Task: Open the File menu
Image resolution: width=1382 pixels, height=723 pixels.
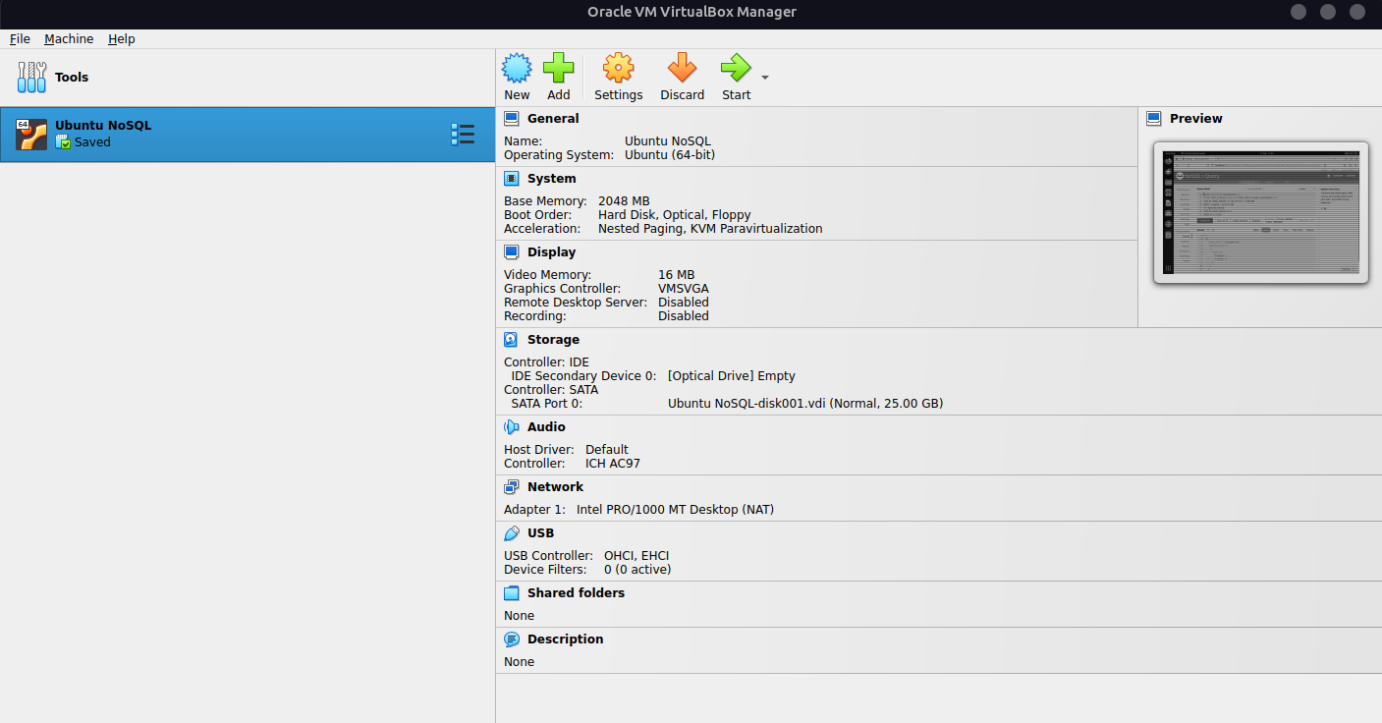Action: [20, 39]
